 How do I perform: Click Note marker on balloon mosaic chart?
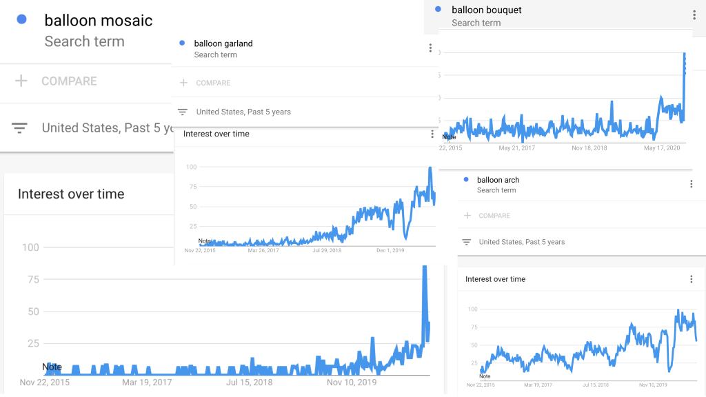pyautogui.click(x=52, y=367)
